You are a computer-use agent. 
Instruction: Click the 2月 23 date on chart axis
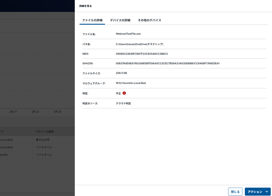[57, 112]
